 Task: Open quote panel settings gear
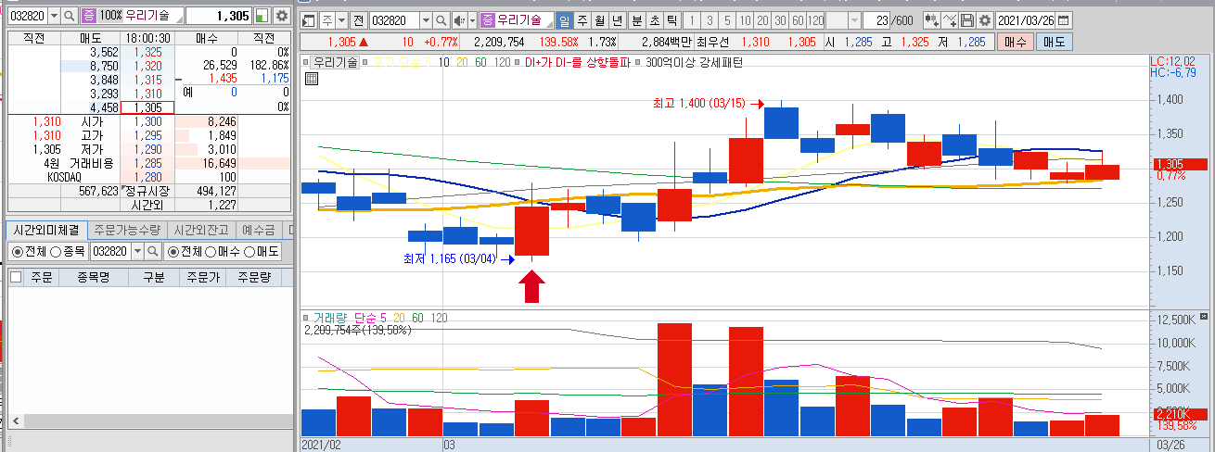[281, 16]
